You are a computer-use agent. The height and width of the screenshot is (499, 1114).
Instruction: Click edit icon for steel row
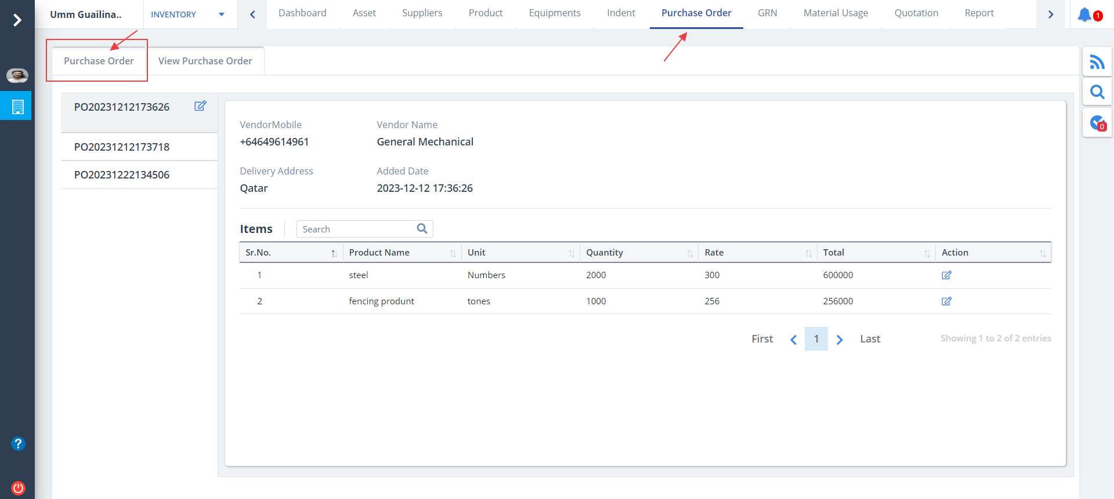[946, 275]
